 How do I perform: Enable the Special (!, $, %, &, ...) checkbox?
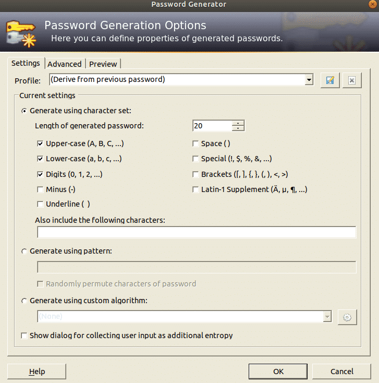196,159
